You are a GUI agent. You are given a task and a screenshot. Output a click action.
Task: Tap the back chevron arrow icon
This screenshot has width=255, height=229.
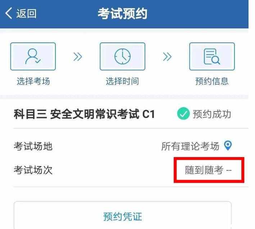point(9,13)
